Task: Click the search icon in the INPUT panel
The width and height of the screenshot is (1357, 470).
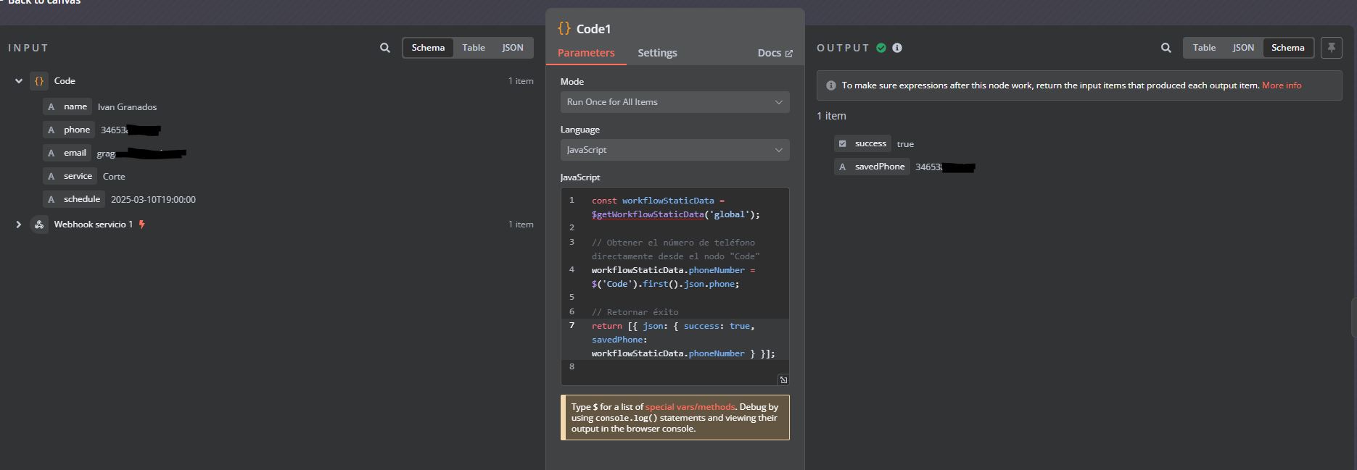Action: [x=384, y=48]
